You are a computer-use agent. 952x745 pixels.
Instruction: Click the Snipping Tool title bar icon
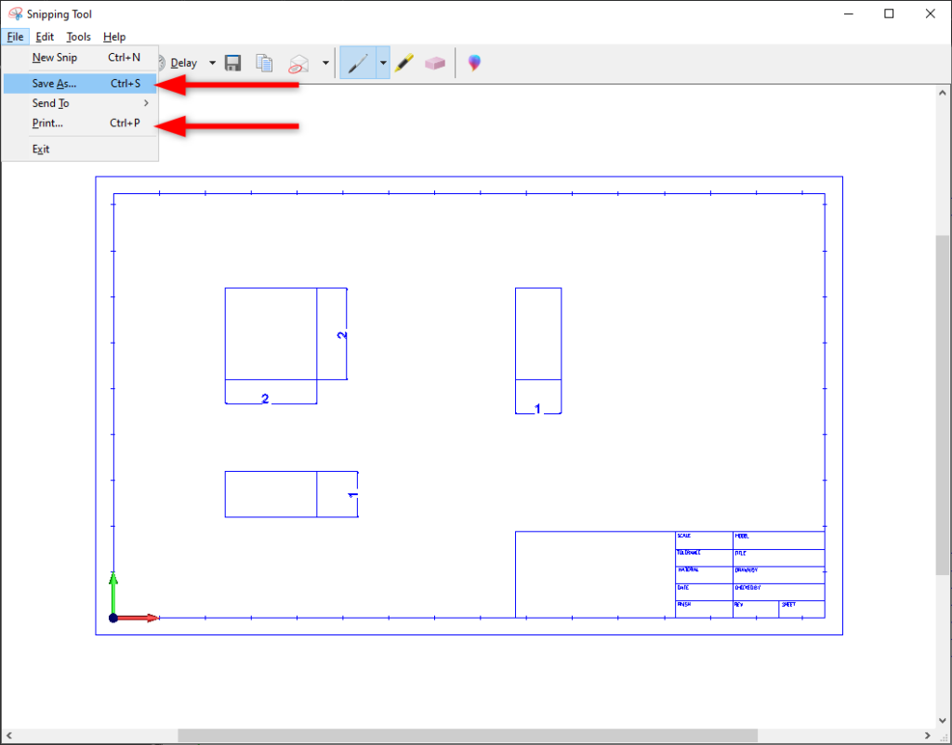click(x=15, y=14)
